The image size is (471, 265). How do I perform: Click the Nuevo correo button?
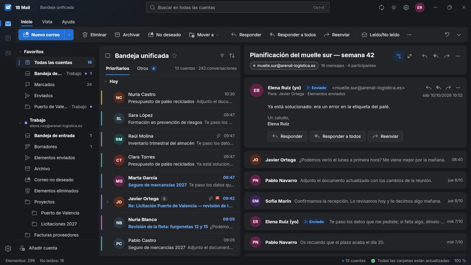tap(41, 35)
